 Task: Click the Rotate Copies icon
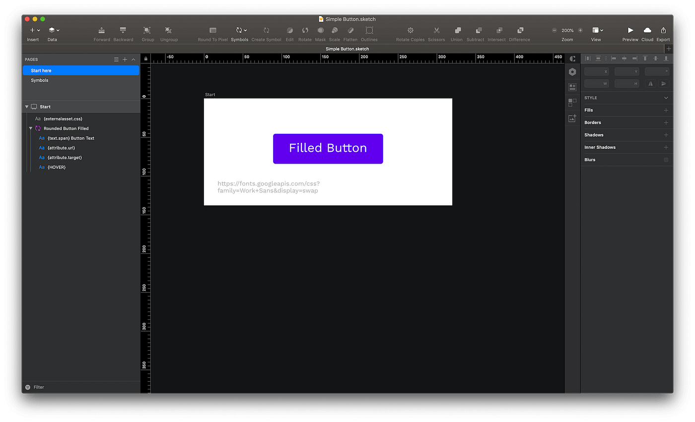click(x=410, y=31)
